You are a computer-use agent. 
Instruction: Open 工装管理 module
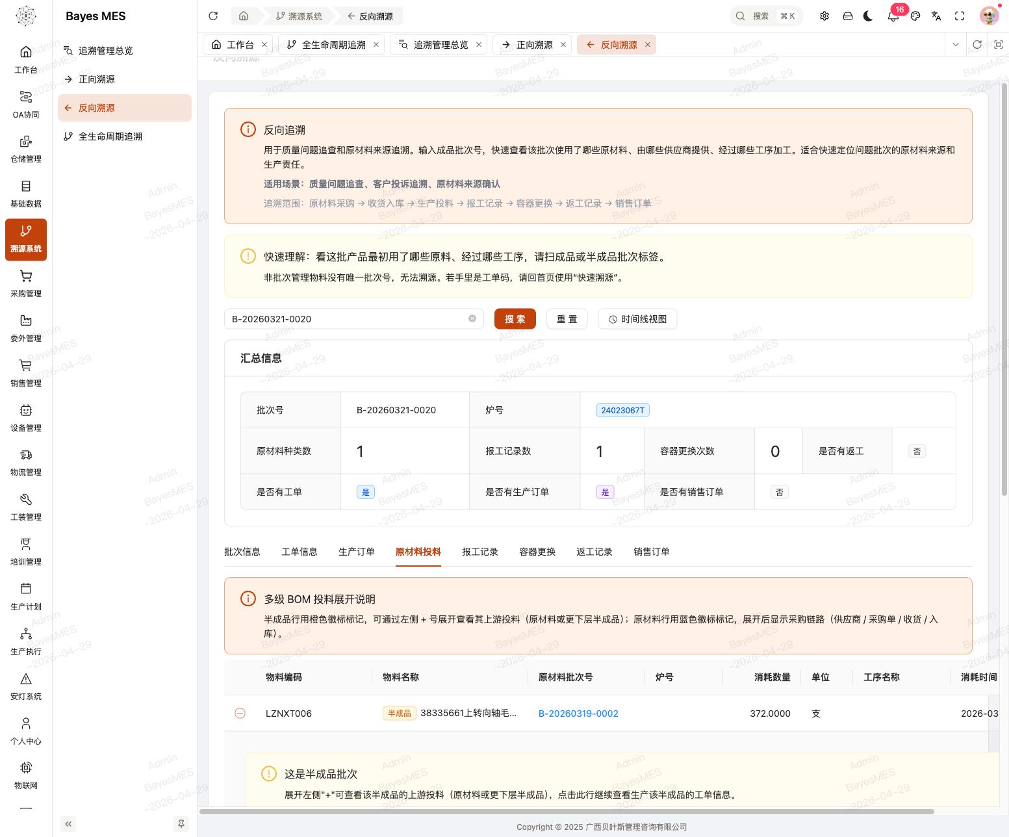[26, 508]
